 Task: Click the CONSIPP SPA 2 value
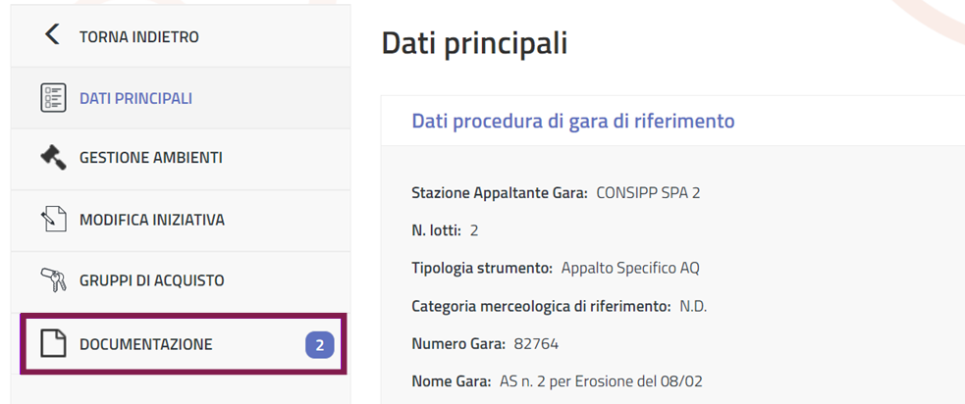coord(648,192)
